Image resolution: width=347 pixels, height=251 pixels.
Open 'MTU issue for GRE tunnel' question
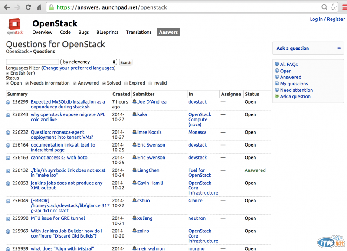pyautogui.click(x=58, y=218)
